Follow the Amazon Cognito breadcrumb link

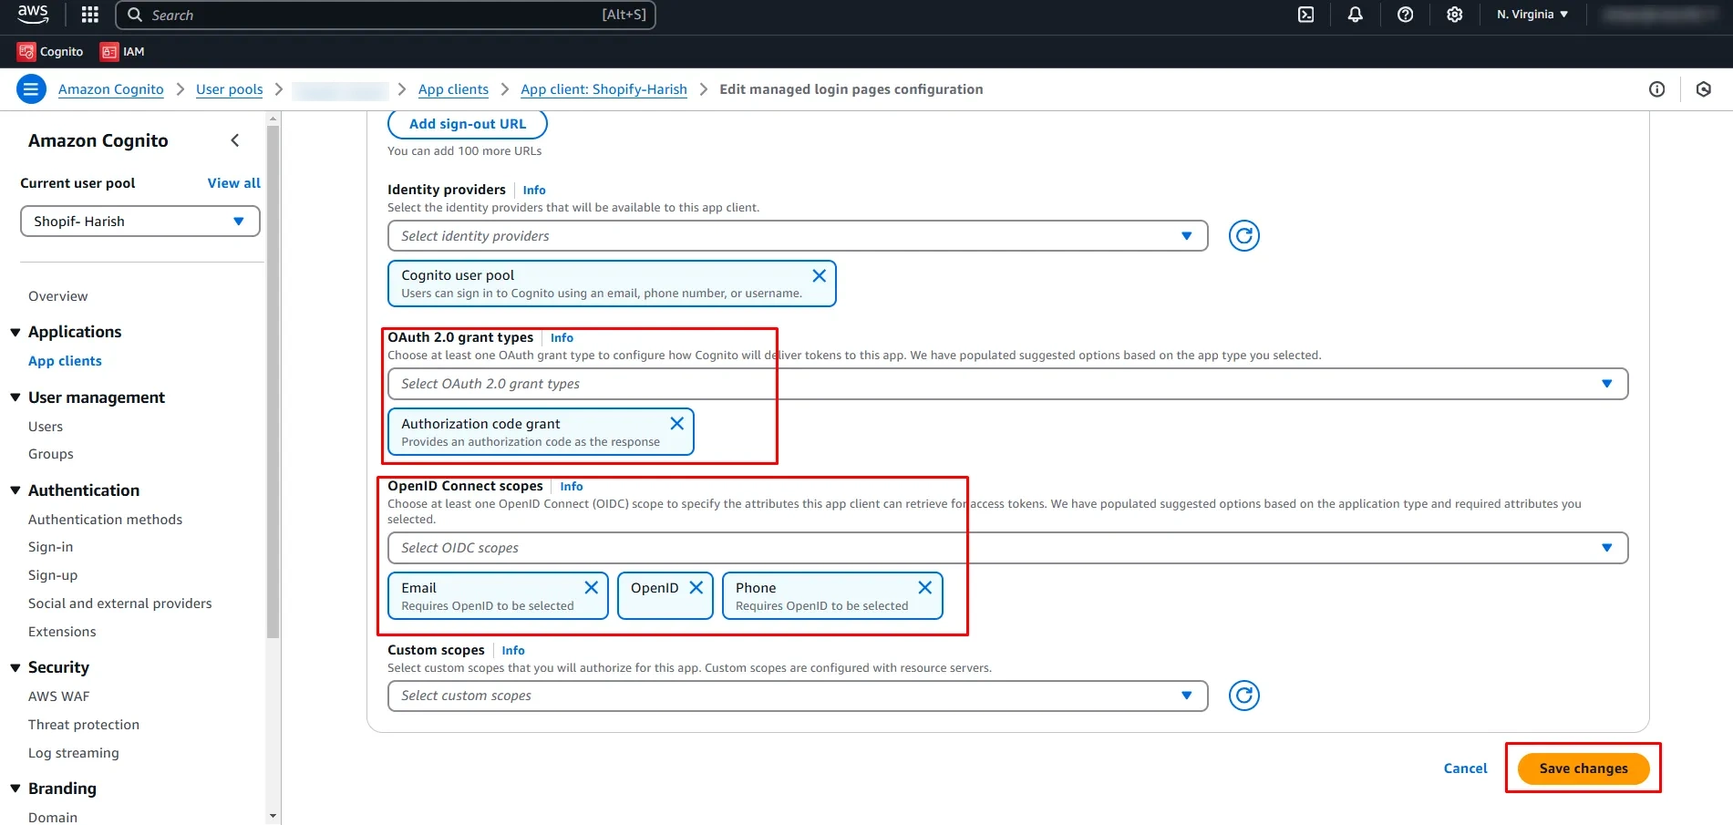(x=111, y=89)
